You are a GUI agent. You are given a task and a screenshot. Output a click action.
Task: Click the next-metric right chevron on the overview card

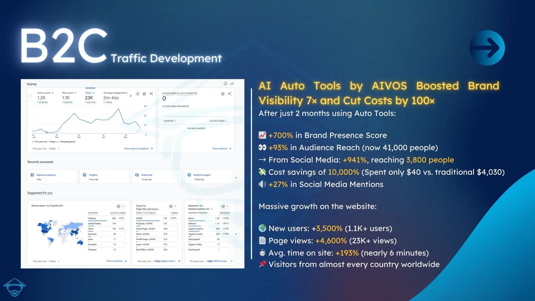point(130,96)
